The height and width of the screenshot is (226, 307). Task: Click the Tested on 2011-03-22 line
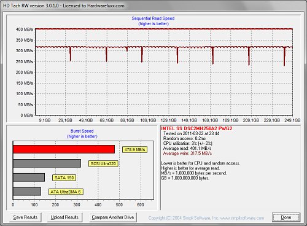[192, 133]
